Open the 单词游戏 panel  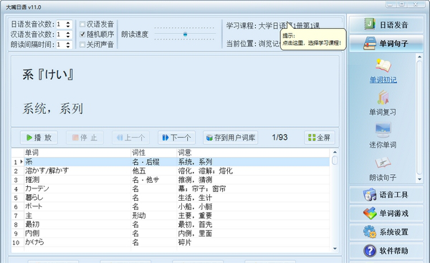coord(386,214)
